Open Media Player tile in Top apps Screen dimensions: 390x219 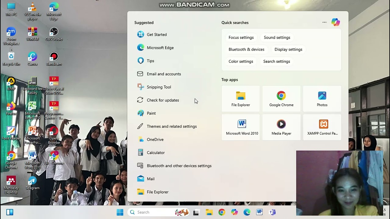(x=281, y=127)
